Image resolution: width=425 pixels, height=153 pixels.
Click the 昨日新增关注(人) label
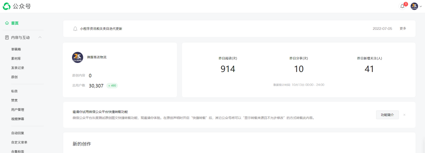[369, 58]
